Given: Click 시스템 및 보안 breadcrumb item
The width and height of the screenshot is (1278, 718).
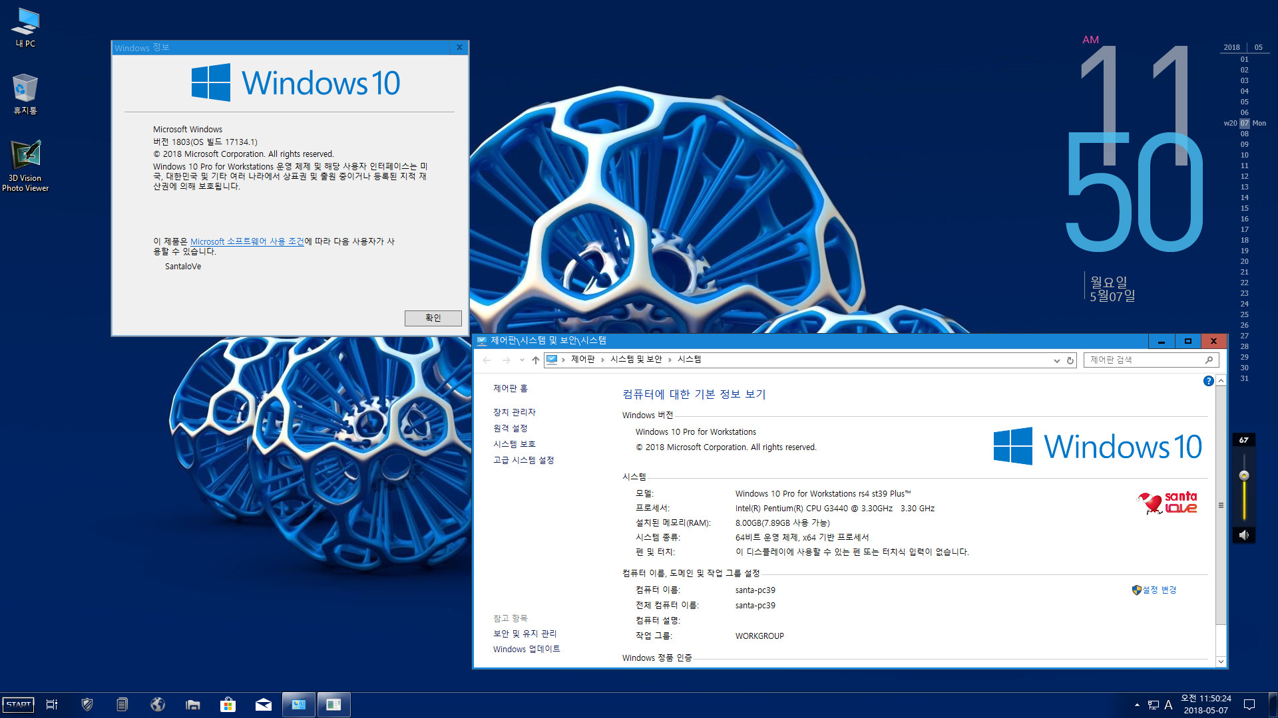Looking at the screenshot, I should point(636,360).
